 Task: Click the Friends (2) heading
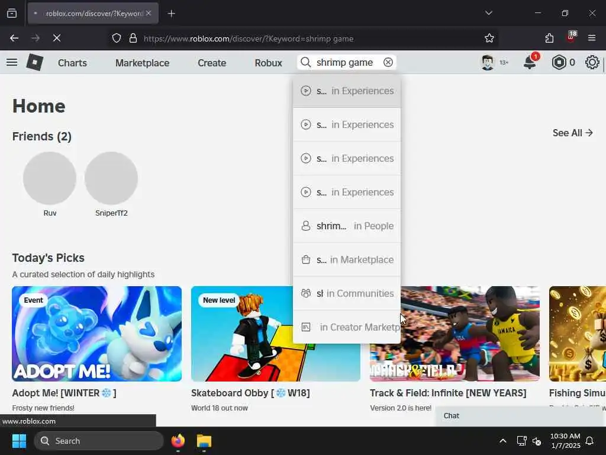click(x=42, y=137)
